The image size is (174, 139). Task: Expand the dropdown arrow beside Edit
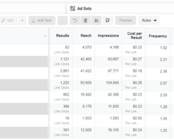(x=22, y=21)
